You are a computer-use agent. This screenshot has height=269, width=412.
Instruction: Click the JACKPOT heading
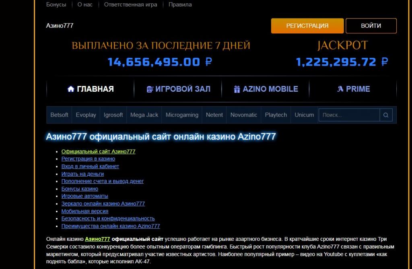[342, 45]
